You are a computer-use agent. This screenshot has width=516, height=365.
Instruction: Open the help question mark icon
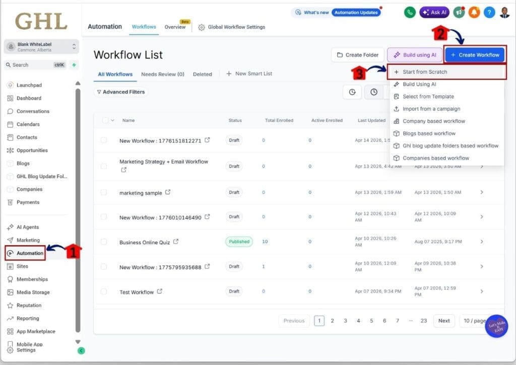[x=489, y=12]
